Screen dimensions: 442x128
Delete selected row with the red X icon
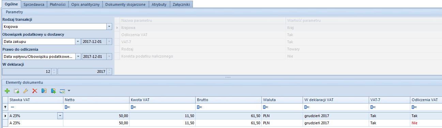(35, 91)
